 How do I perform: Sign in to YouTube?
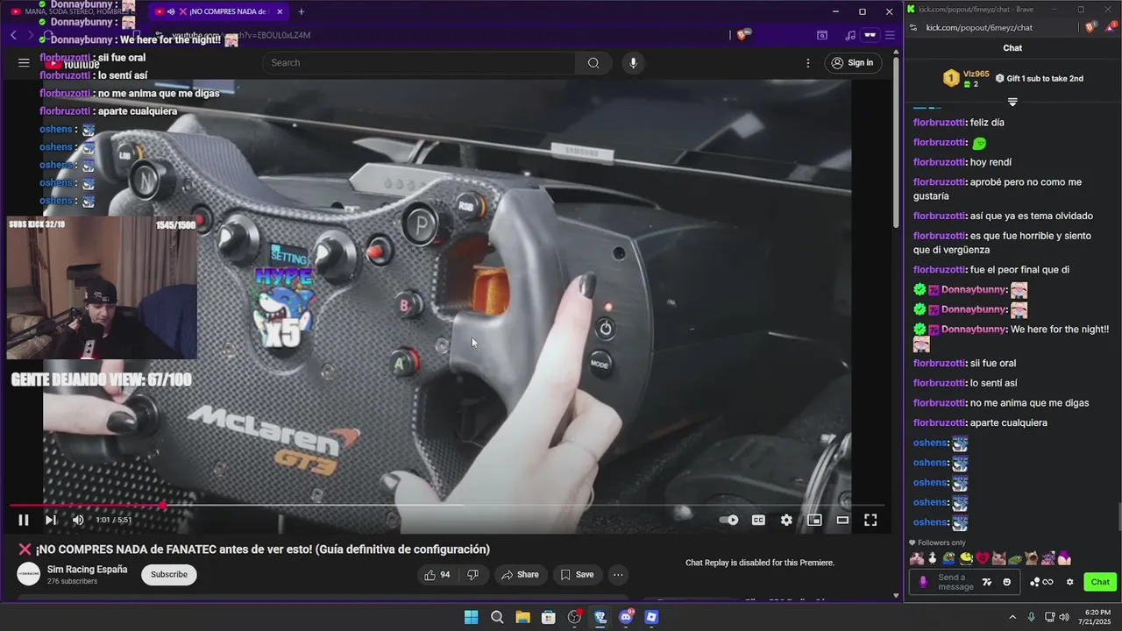pyautogui.click(x=853, y=63)
